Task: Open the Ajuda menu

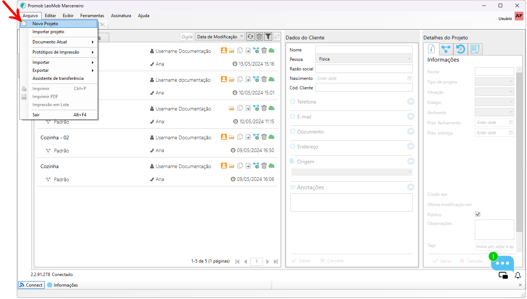Action: click(144, 16)
